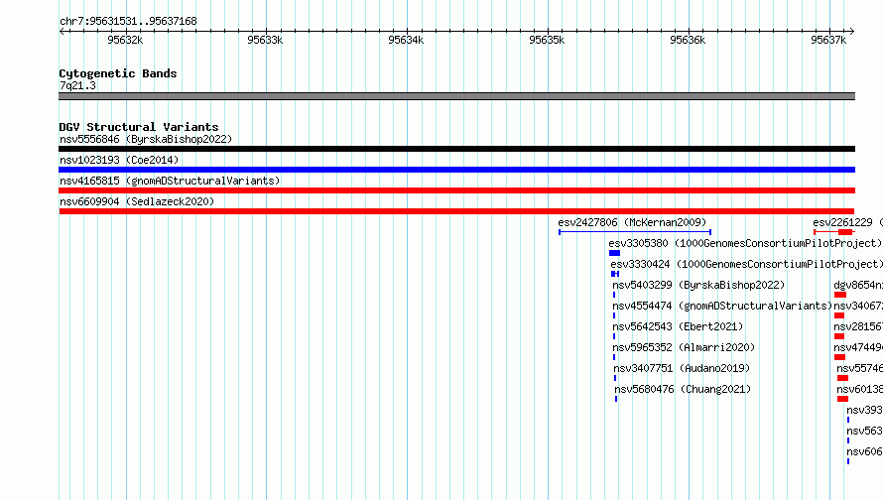The image size is (883, 500).
Task: Open the nsv47449 variant label
Action: (x=858, y=347)
